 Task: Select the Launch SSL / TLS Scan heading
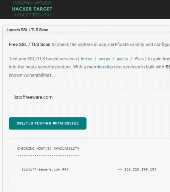pyautogui.click(x=27, y=30)
